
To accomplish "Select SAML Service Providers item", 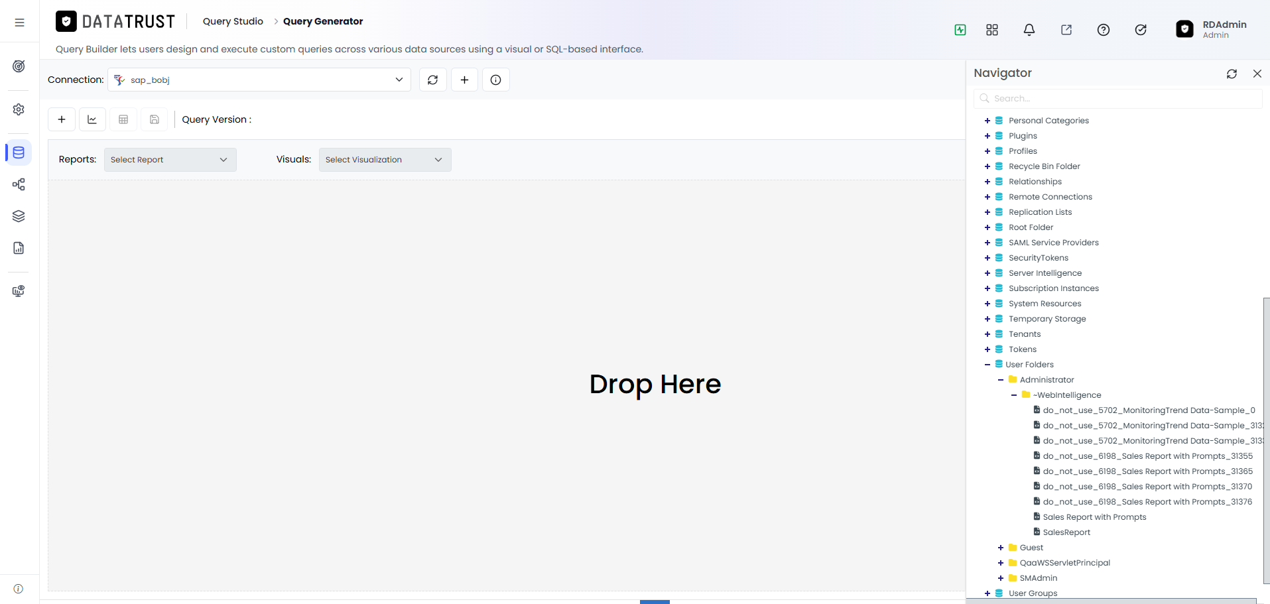I will 1054,243.
